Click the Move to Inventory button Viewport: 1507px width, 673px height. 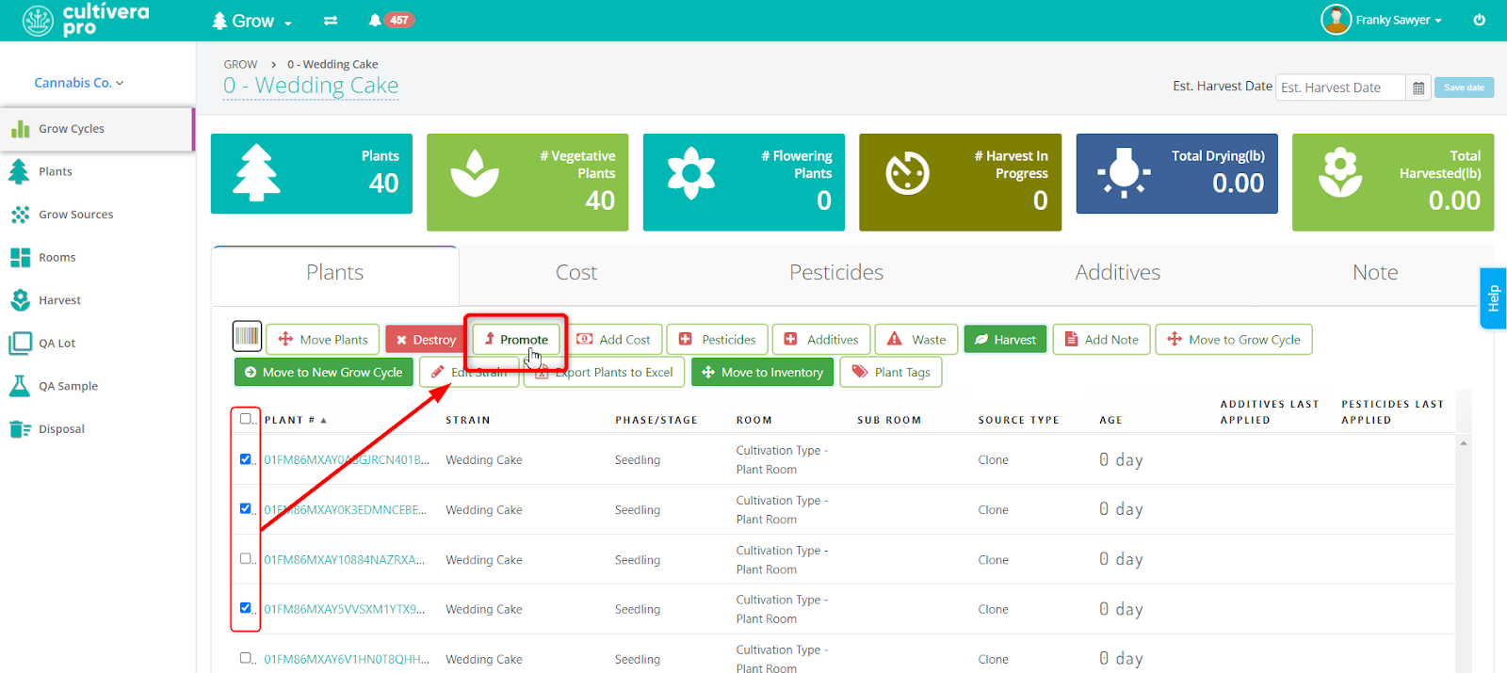[762, 373]
